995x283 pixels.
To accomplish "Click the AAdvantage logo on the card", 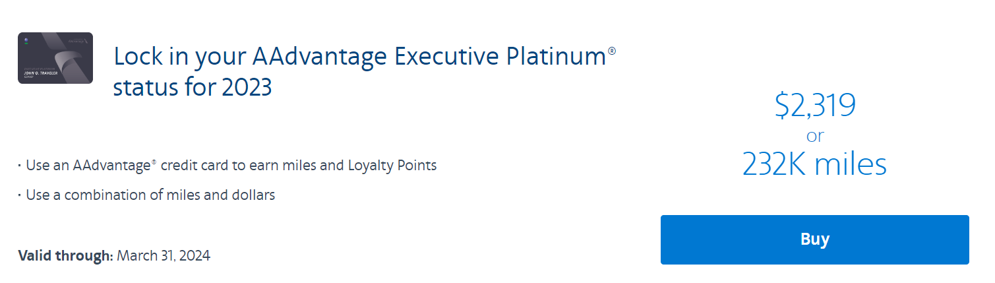I will (x=78, y=41).
